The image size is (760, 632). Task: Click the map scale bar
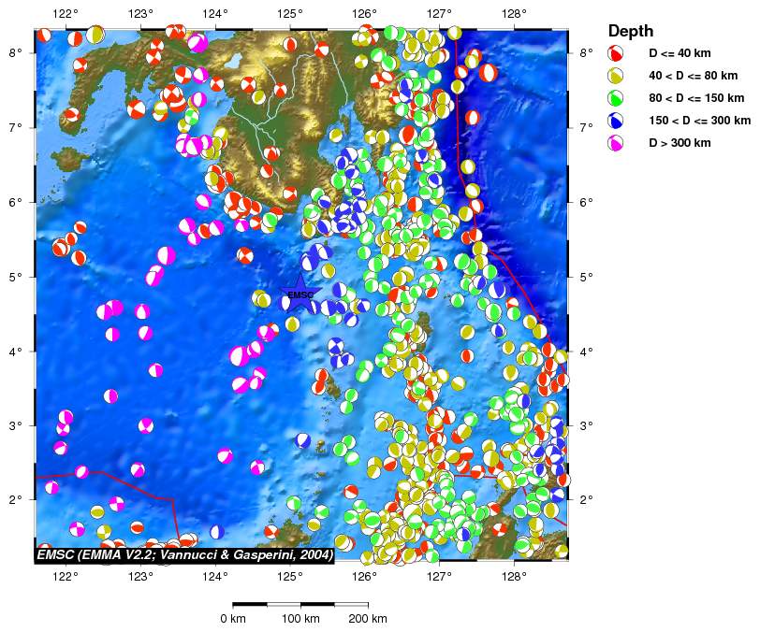300,605
